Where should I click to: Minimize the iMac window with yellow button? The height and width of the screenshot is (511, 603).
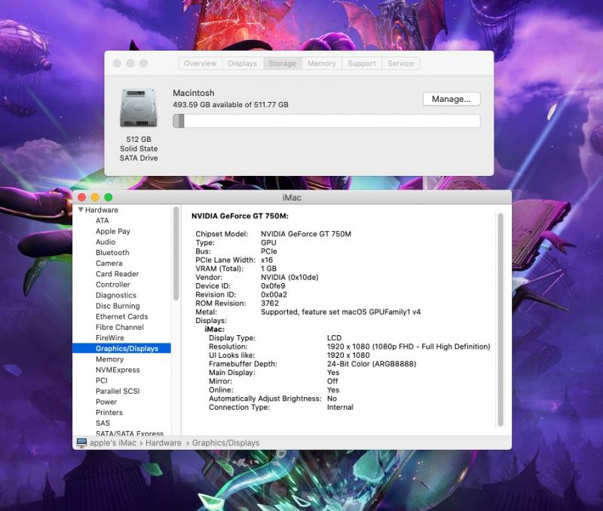tap(95, 197)
